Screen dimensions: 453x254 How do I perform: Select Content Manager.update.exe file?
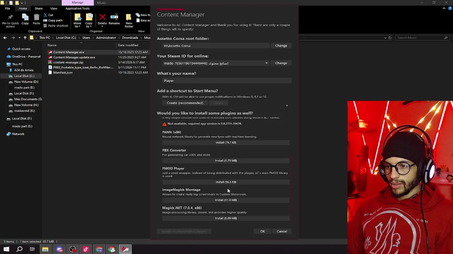(74, 57)
